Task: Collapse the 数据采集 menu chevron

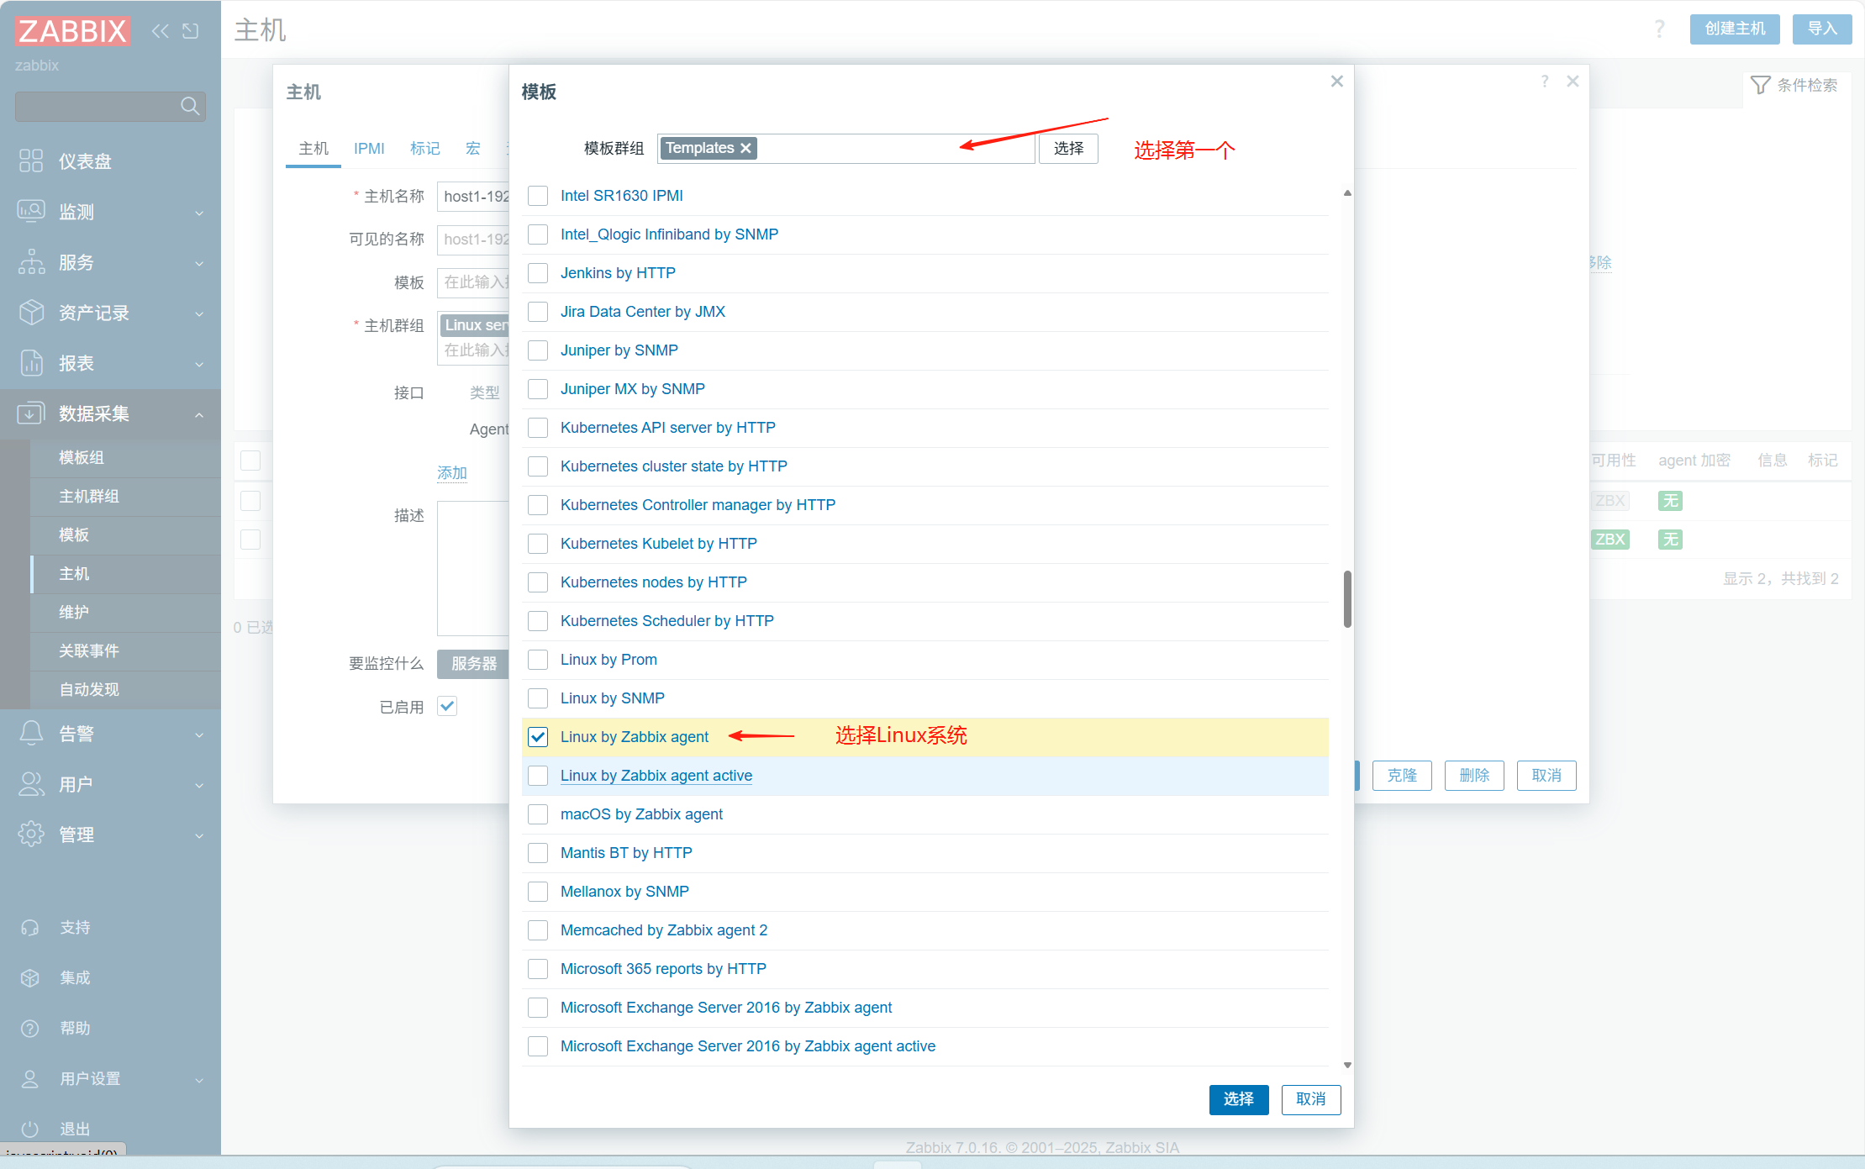Action: click(199, 414)
